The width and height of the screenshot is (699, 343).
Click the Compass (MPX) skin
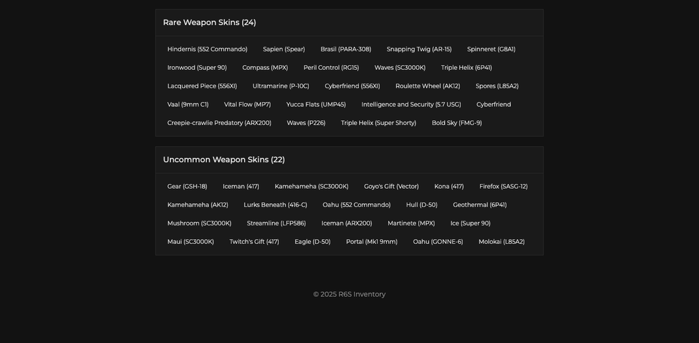tap(265, 68)
